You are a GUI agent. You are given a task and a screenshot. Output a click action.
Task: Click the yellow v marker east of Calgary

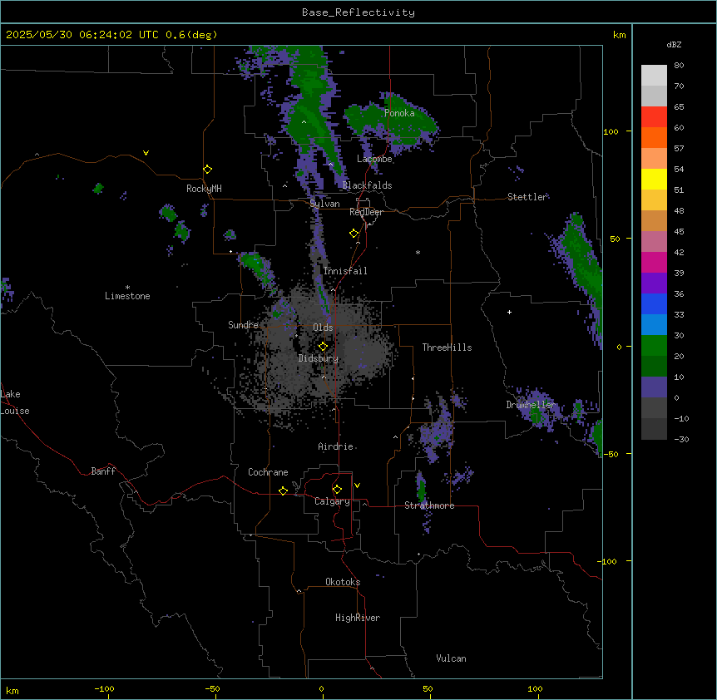357,486
